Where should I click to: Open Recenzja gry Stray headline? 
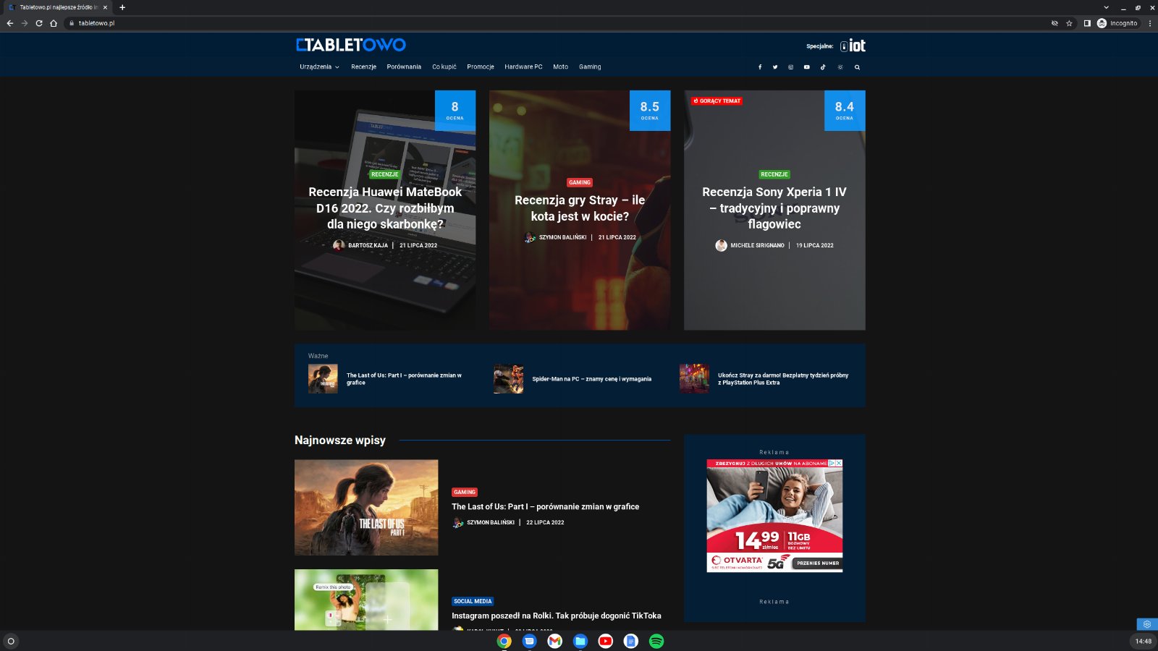coord(580,208)
